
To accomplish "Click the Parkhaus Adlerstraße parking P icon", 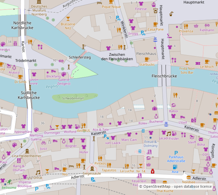I will point(176,153).
